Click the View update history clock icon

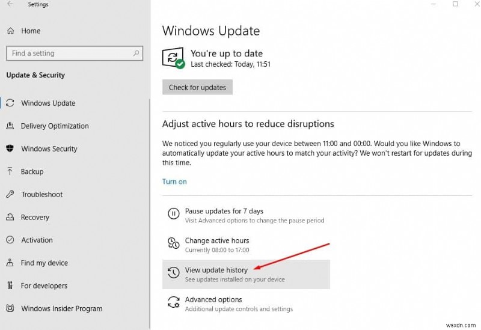point(173,272)
